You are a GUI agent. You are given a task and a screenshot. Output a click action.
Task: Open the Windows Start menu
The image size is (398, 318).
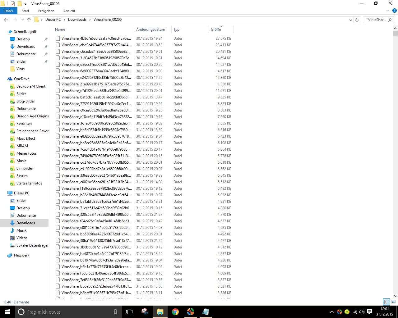pyautogui.click(x=7, y=312)
